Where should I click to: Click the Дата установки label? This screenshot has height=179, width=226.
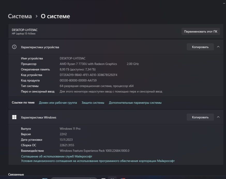(x=32, y=140)
